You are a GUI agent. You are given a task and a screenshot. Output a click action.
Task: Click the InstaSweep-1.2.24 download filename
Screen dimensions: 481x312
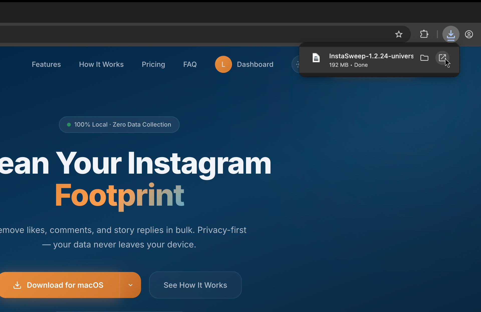(x=371, y=56)
